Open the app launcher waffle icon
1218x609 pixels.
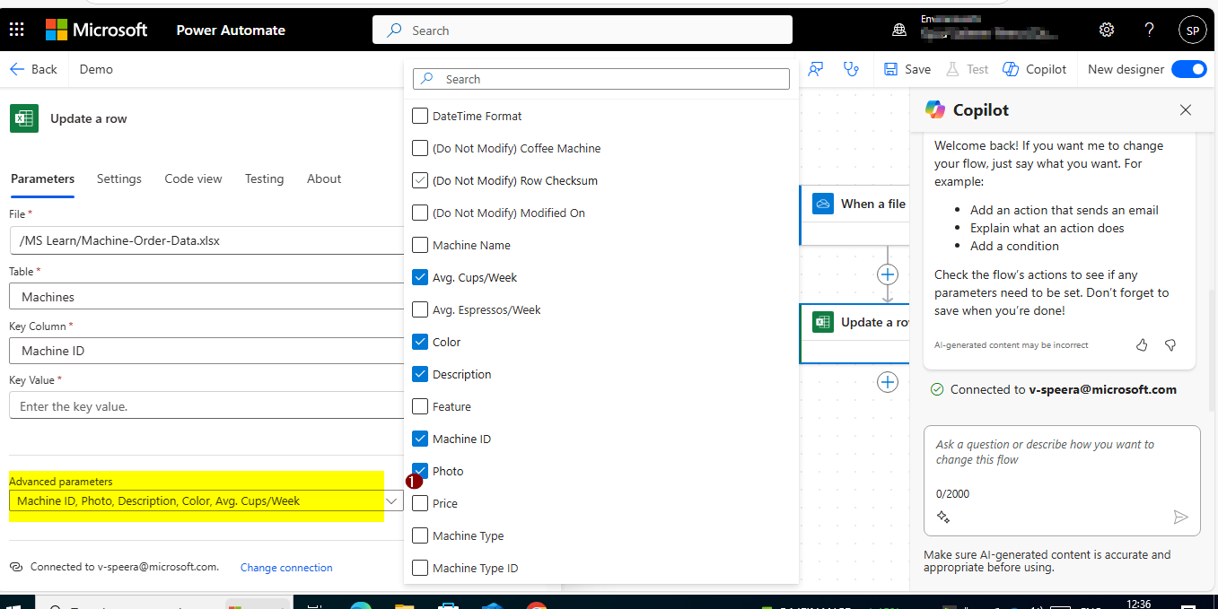(16, 30)
